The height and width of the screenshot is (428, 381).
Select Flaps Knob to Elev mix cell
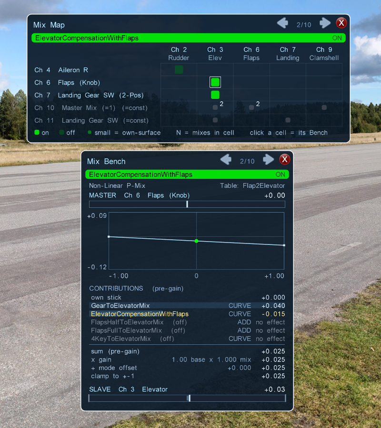coord(215,82)
